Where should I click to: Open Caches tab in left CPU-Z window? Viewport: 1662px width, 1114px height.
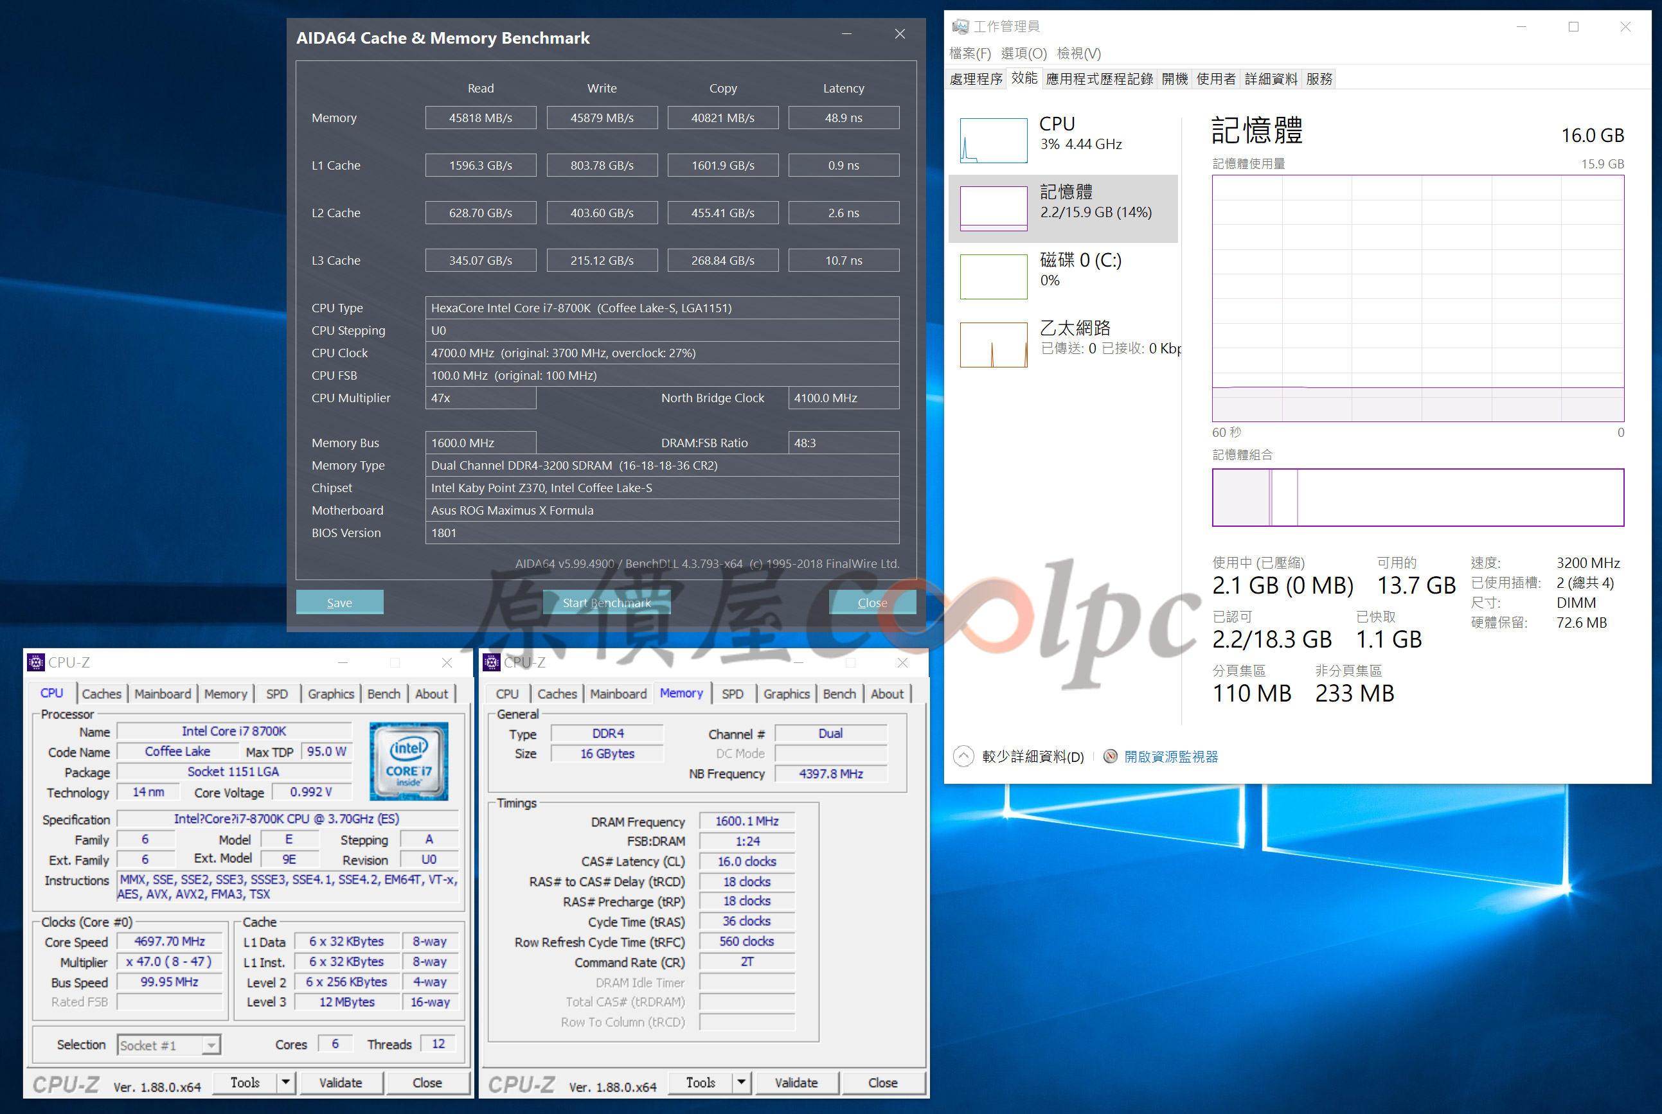click(102, 694)
